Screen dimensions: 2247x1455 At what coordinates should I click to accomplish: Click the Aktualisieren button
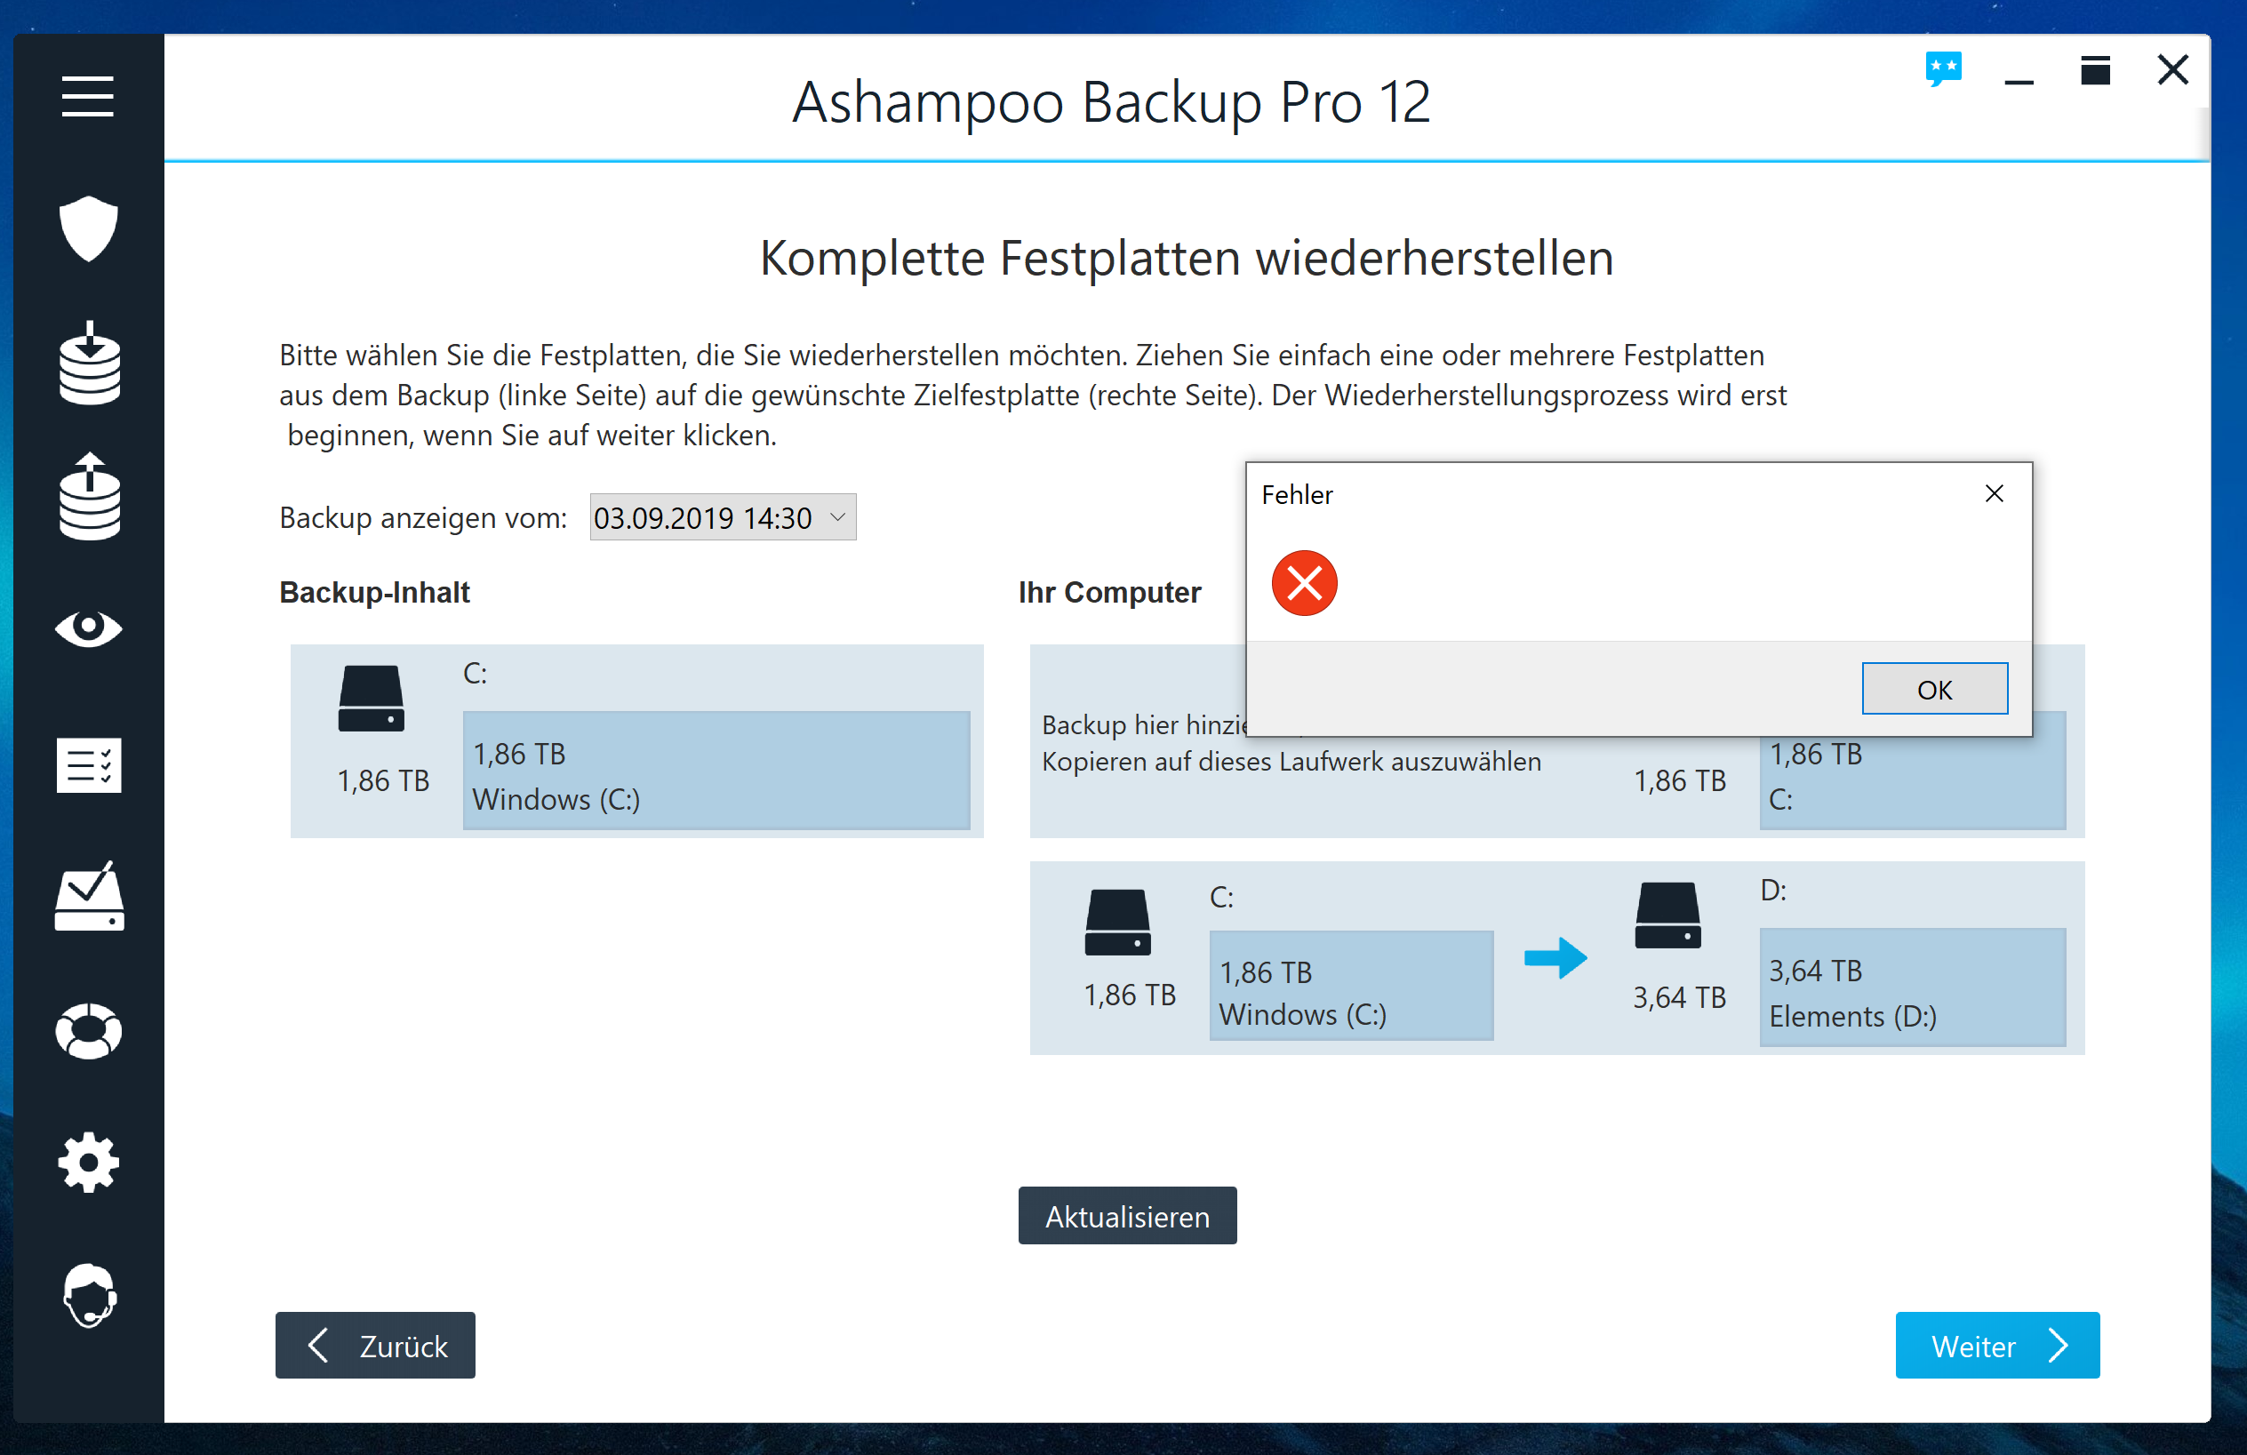[1126, 1216]
